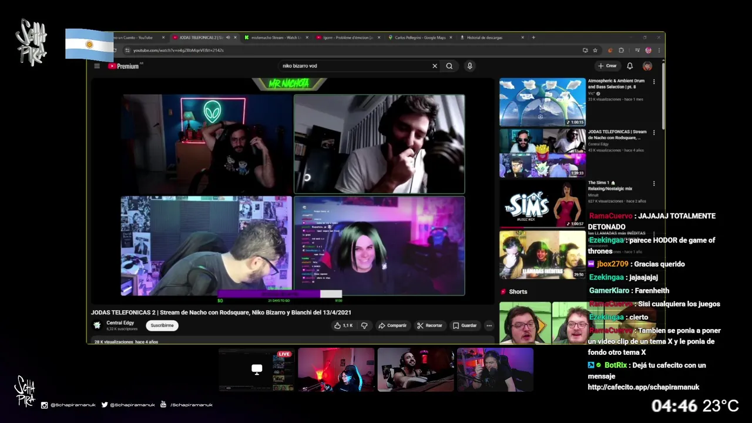752x423 pixels.
Task: Open the YouTube account avatar menu
Action: coord(647,66)
